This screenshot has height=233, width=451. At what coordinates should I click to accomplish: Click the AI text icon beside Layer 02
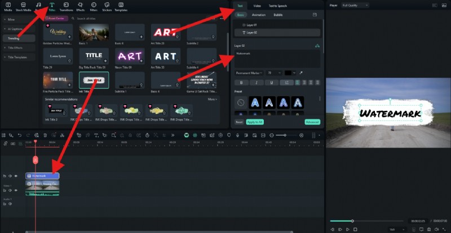point(317,46)
